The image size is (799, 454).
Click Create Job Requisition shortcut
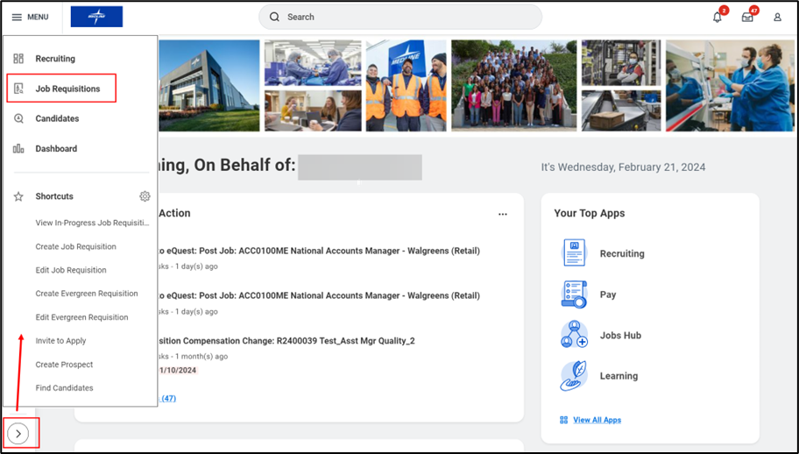pos(75,246)
